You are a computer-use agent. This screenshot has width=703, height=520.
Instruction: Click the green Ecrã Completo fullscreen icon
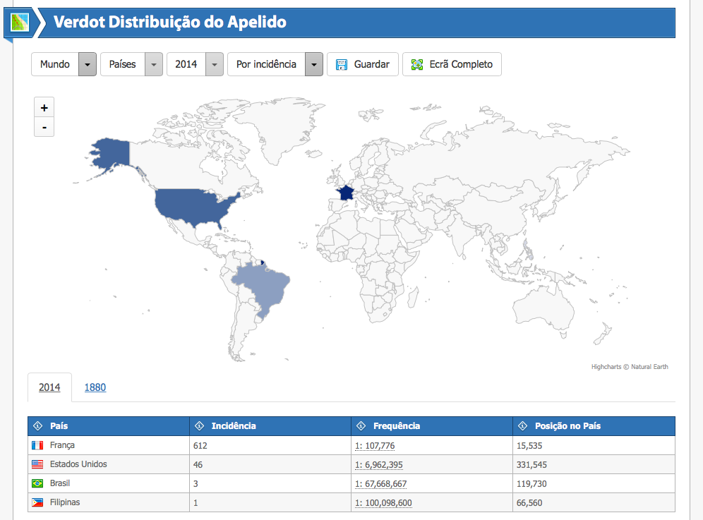pos(417,64)
